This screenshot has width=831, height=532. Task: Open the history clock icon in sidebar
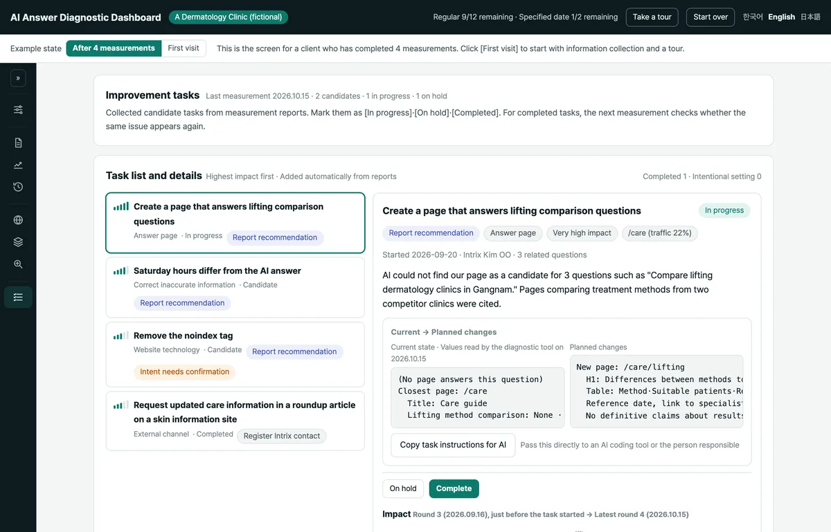tap(18, 187)
